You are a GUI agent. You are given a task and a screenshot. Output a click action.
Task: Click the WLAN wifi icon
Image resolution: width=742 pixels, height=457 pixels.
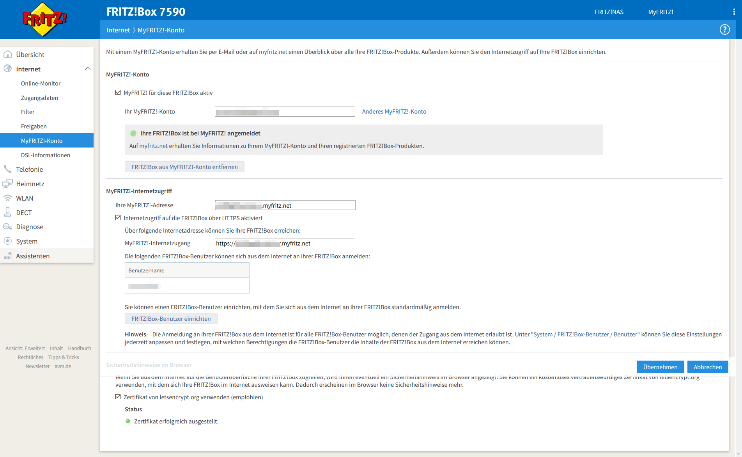[7, 198]
